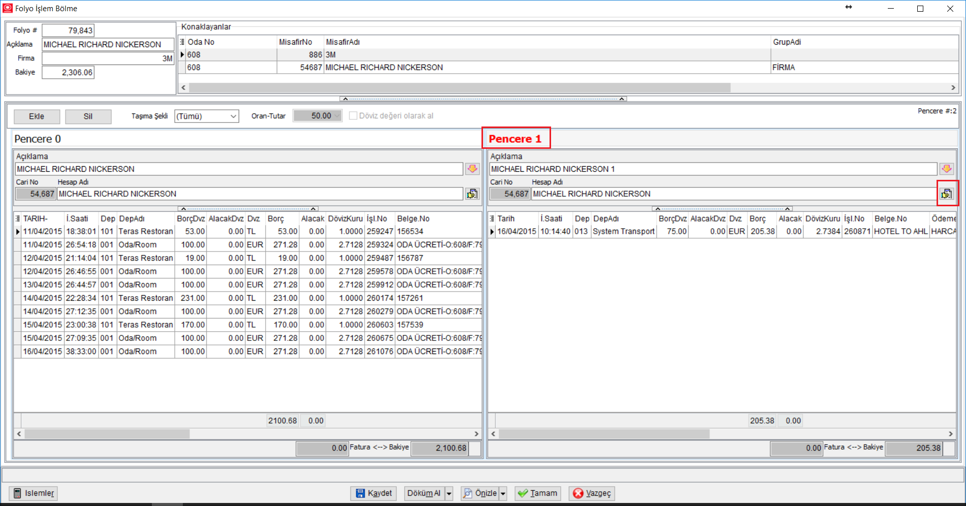Click the Döküm Al button
The width and height of the screenshot is (966, 506).
(x=424, y=493)
